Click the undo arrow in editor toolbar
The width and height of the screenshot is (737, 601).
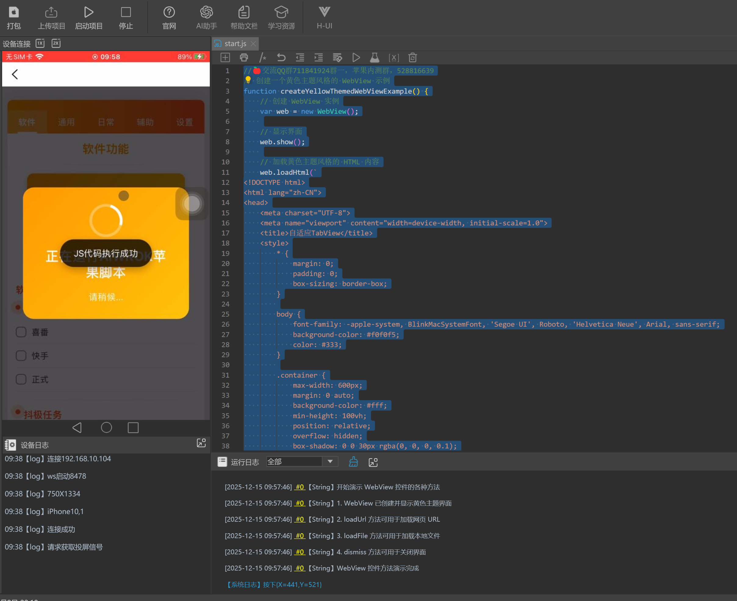pyautogui.click(x=281, y=57)
